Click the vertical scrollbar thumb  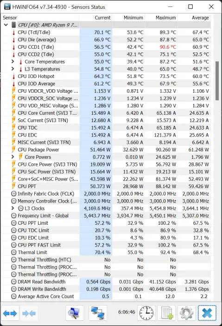coord(217,81)
